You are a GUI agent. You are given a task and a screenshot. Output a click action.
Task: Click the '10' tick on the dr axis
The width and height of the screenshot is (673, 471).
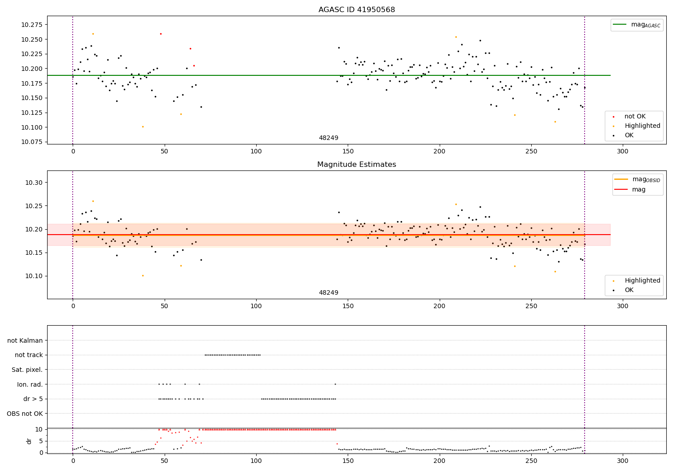pos(39,429)
